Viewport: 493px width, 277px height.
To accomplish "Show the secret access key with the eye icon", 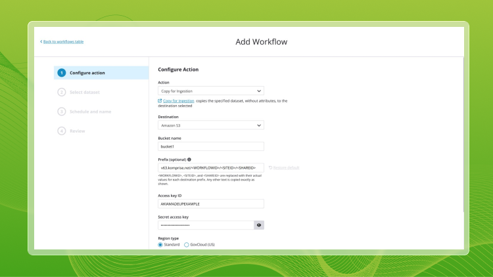I will point(259,224).
